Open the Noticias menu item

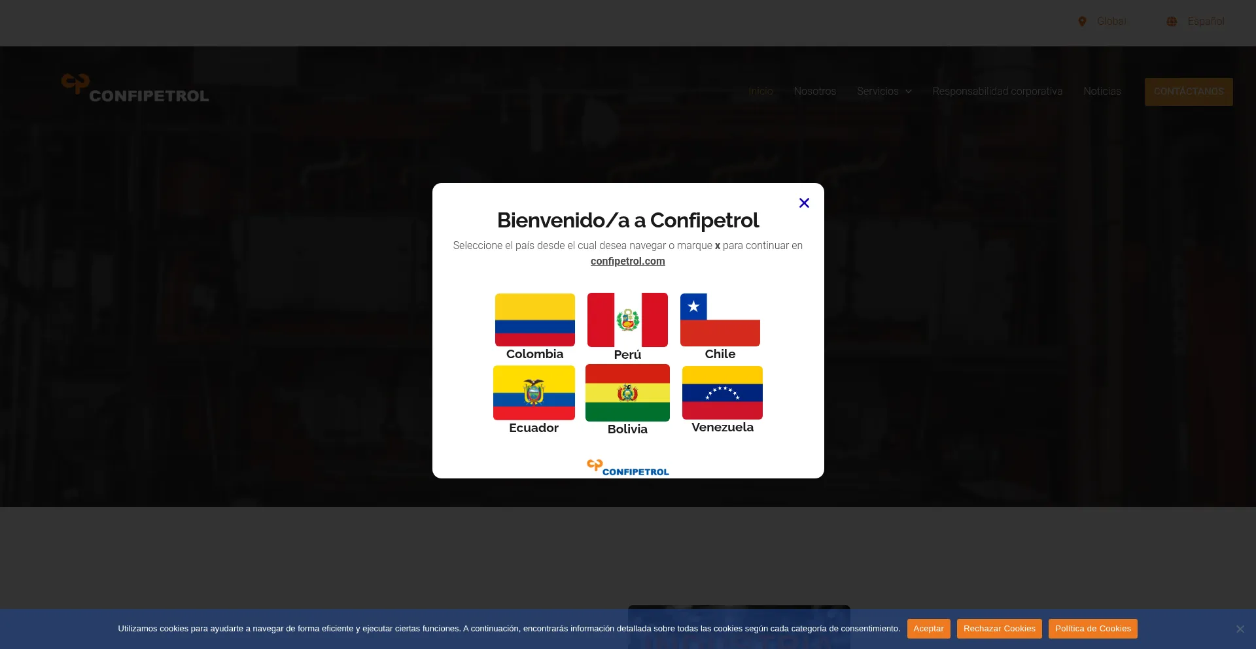click(x=1102, y=92)
